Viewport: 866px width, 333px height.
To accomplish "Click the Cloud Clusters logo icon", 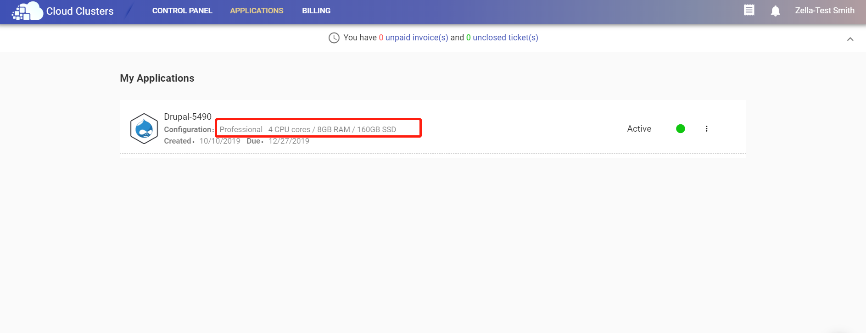I will [x=28, y=11].
